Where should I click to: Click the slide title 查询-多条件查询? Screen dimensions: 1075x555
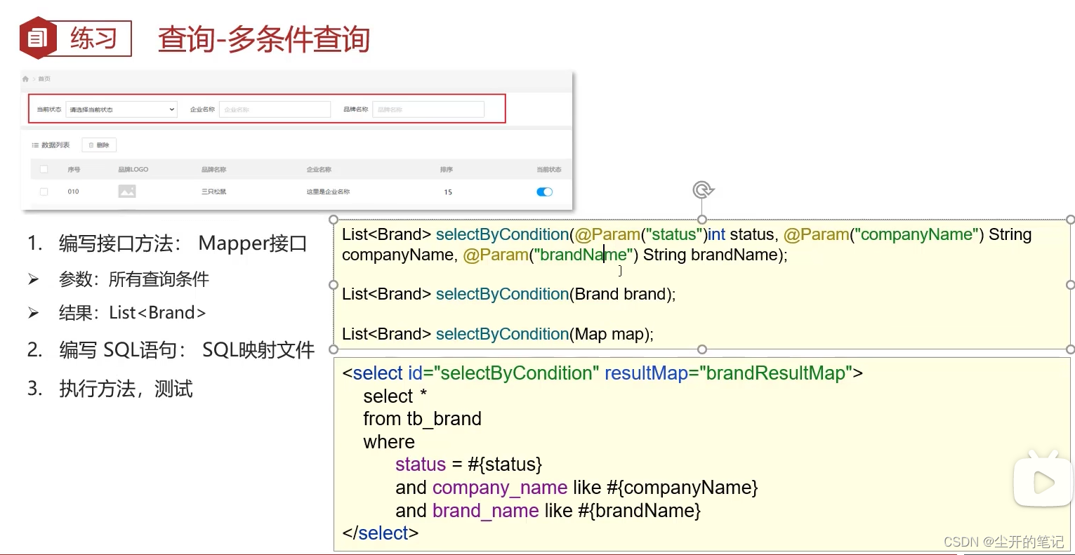click(x=264, y=39)
